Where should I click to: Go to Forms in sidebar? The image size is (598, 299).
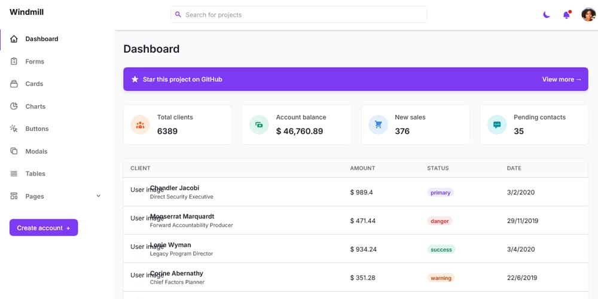click(x=35, y=62)
